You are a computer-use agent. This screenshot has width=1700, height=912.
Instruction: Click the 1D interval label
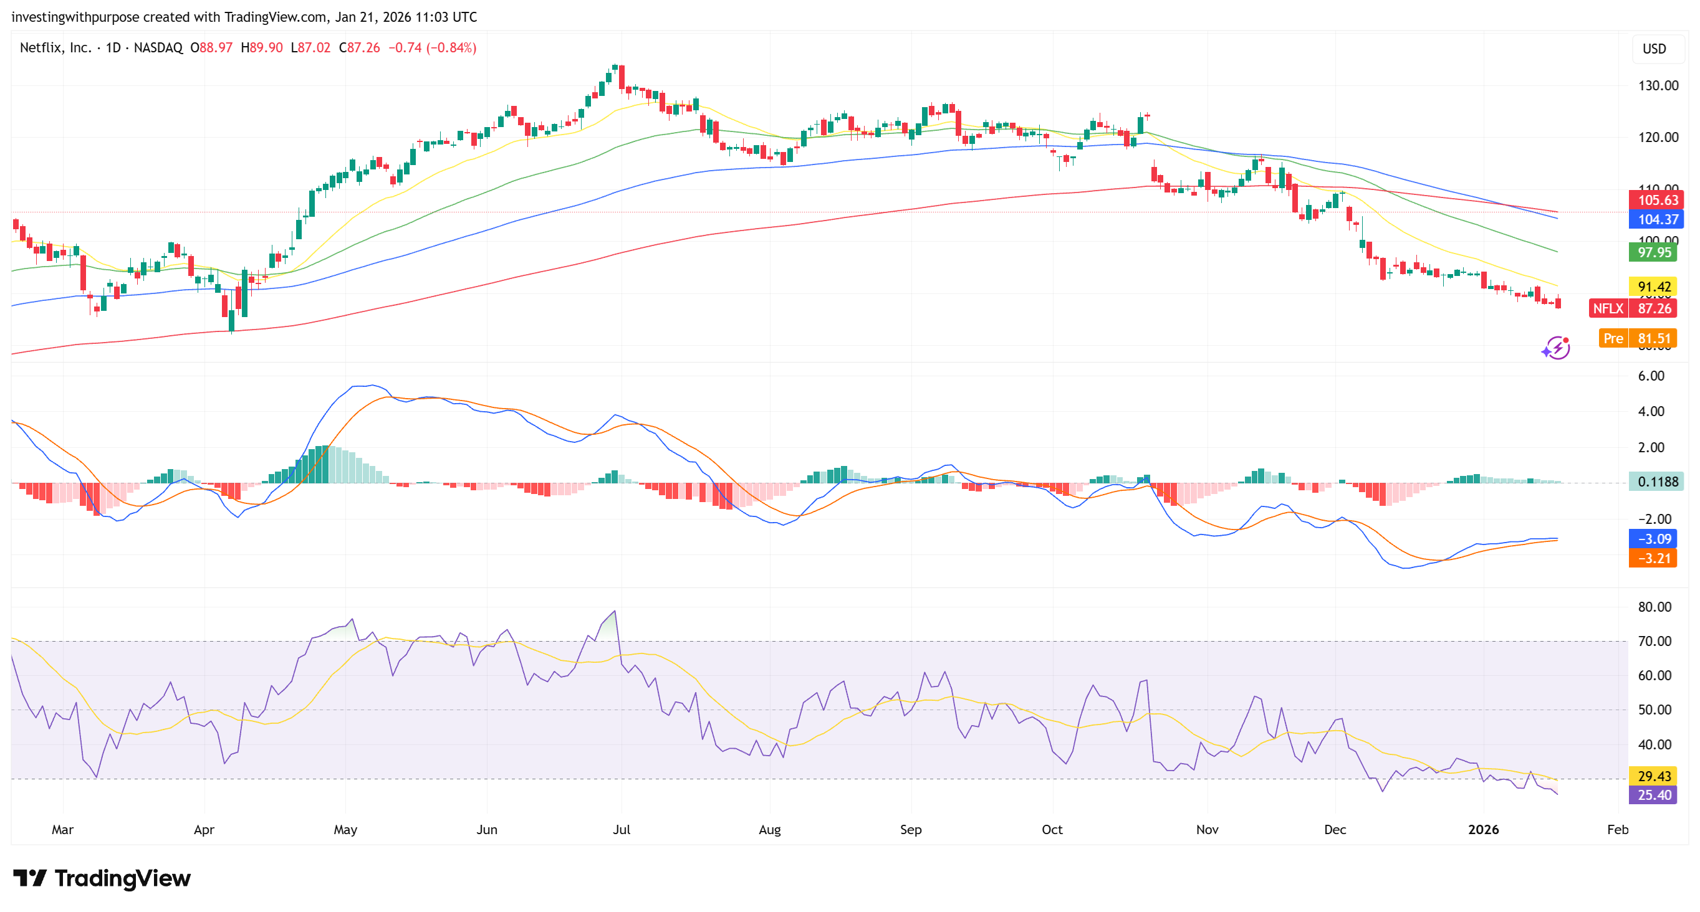(113, 47)
